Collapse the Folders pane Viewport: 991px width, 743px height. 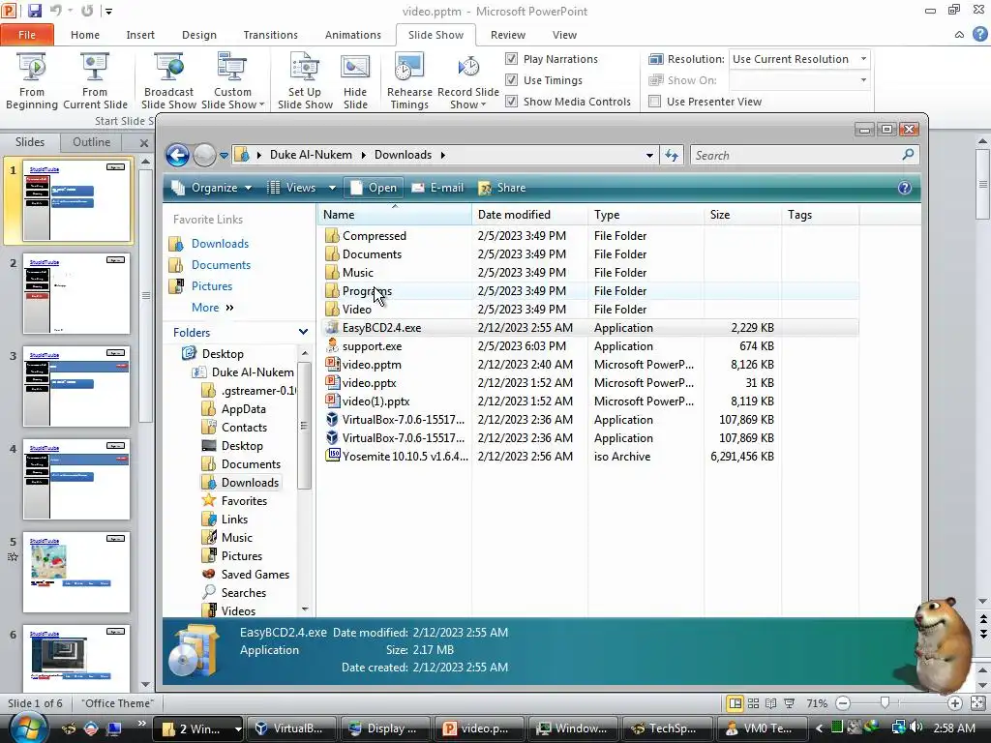tap(303, 332)
